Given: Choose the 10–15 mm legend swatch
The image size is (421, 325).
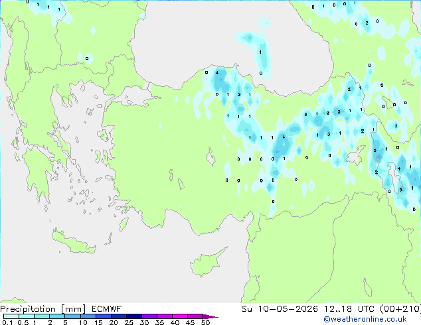Looking at the screenshot, I should (x=88, y=316).
